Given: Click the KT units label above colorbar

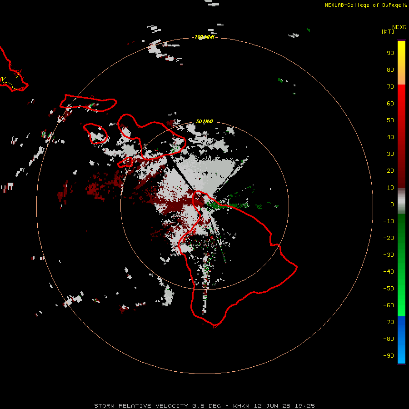Looking at the screenshot, I should [388, 31].
